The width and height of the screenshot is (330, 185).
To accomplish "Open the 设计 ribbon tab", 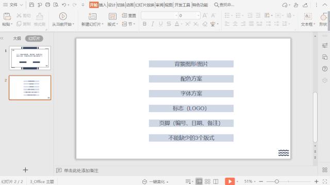I will coord(112,5).
